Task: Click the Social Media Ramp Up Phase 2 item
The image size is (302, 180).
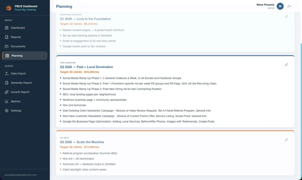Action: pos(139,83)
